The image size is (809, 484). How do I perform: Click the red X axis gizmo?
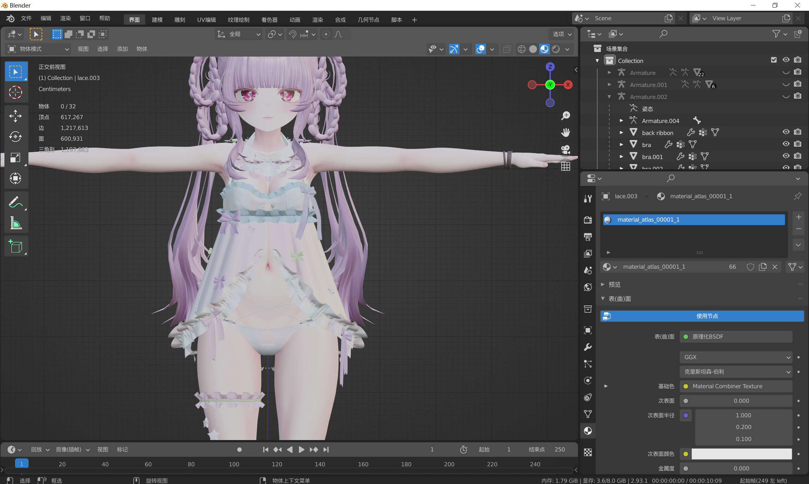568,85
